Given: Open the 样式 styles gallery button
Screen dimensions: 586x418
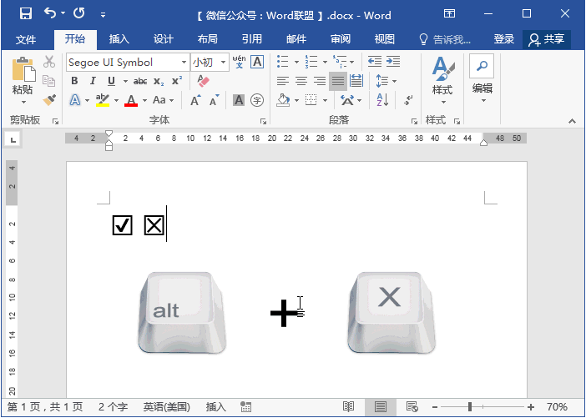Looking at the screenshot, I should pyautogui.click(x=442, y=80).
